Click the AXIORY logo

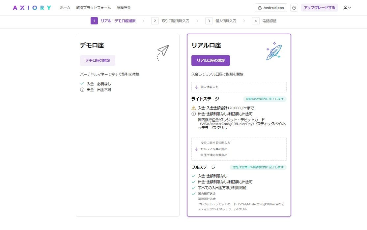[32, 7]
